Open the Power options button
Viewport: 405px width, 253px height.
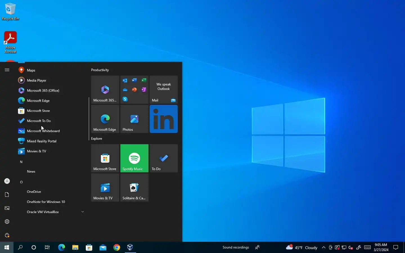[7, 235]
